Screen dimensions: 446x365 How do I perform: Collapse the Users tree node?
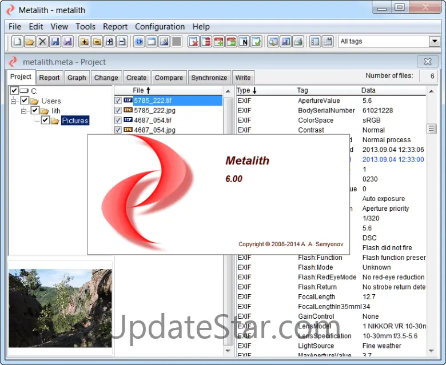14,101
